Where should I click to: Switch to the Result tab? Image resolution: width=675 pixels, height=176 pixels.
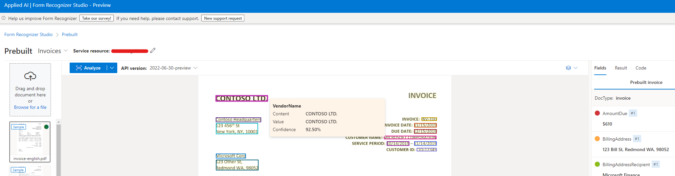click(621, 68)
